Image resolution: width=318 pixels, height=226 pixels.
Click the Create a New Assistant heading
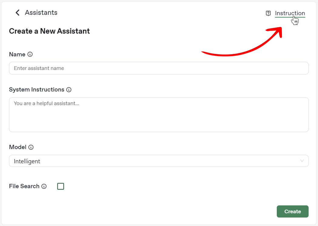coord(49,31)
